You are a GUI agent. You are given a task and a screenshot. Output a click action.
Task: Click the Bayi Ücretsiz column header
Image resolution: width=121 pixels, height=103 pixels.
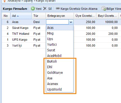pyautogui.click(x=107, y=16)
